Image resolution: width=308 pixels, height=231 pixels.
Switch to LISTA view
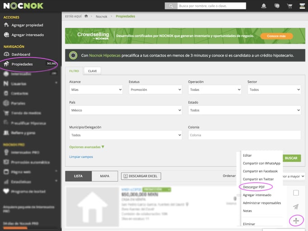coord(78,176)
